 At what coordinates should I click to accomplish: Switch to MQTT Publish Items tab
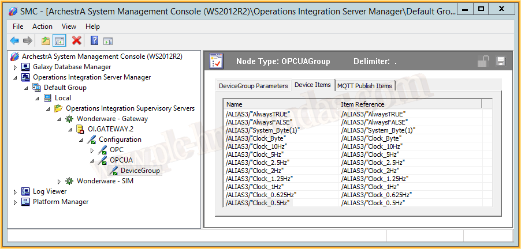point(364,86)
